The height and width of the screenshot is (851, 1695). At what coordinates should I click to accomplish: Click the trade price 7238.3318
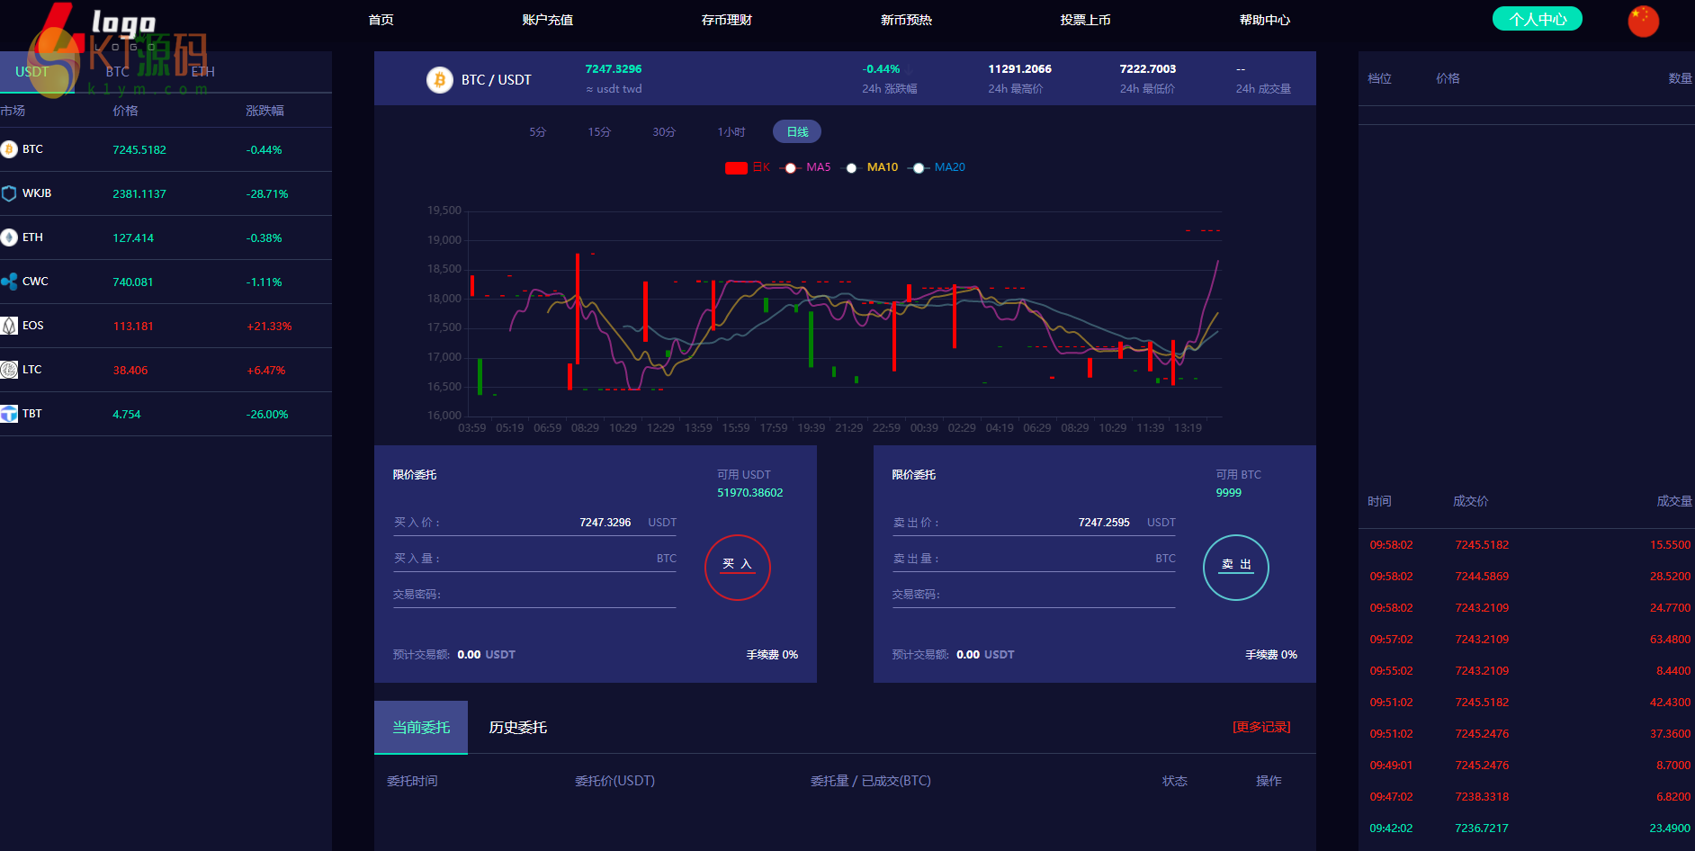click(x=1482, y=797)
